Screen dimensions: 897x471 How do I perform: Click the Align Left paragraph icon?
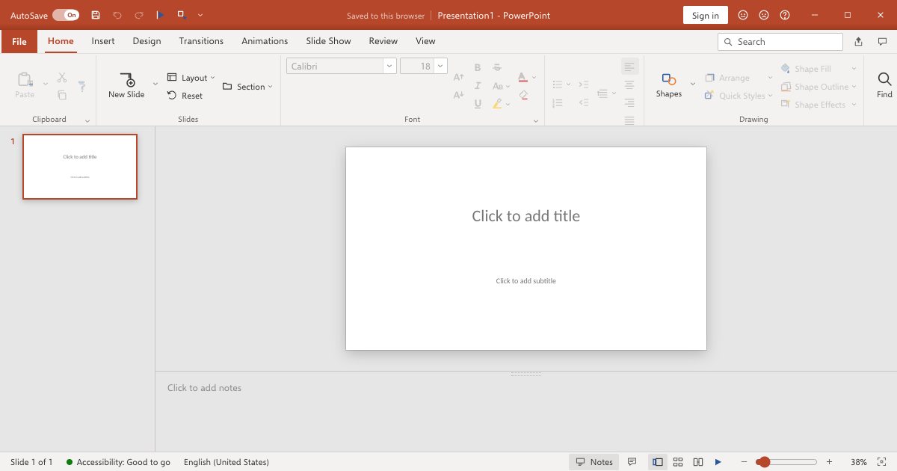click(x=629, y=67)
